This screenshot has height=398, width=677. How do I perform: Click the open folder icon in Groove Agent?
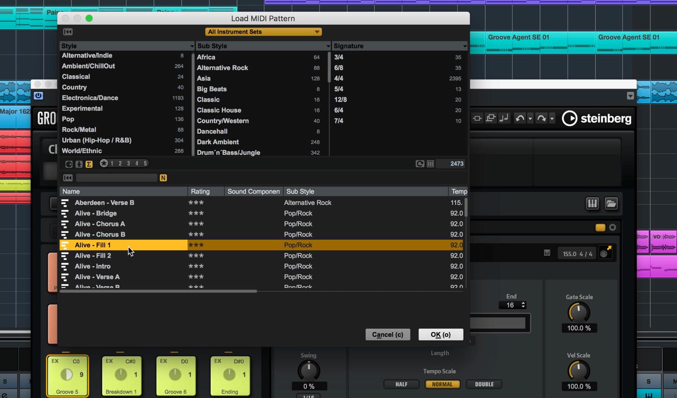[611, 204]
